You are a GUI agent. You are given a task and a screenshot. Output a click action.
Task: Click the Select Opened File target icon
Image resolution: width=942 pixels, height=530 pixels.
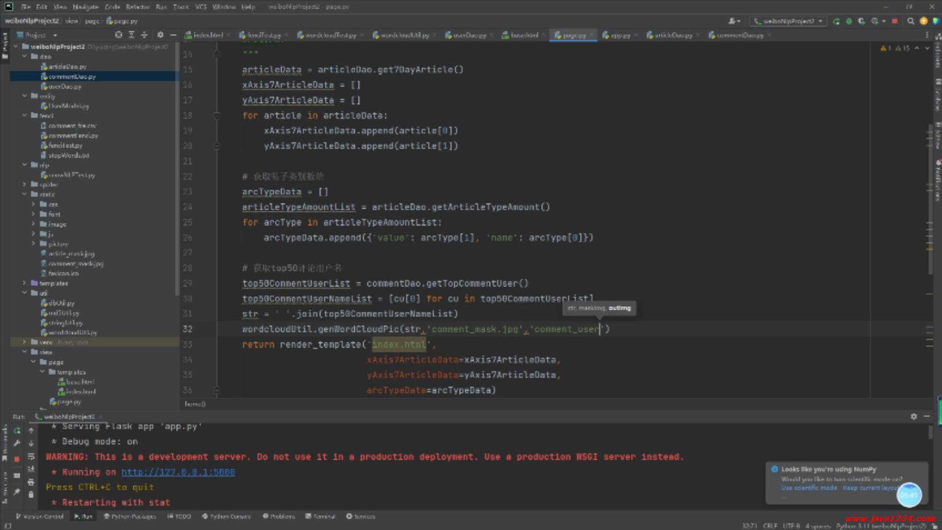pos(119,35)
